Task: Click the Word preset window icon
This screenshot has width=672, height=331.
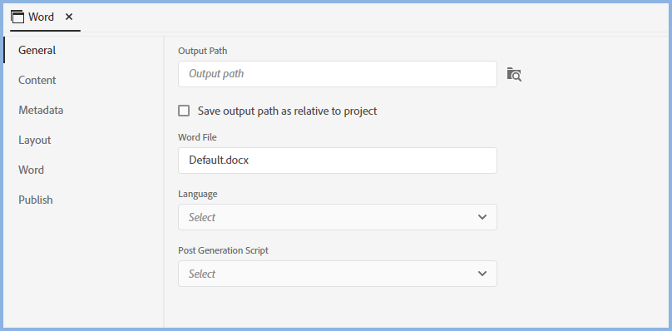Action: 17,17
